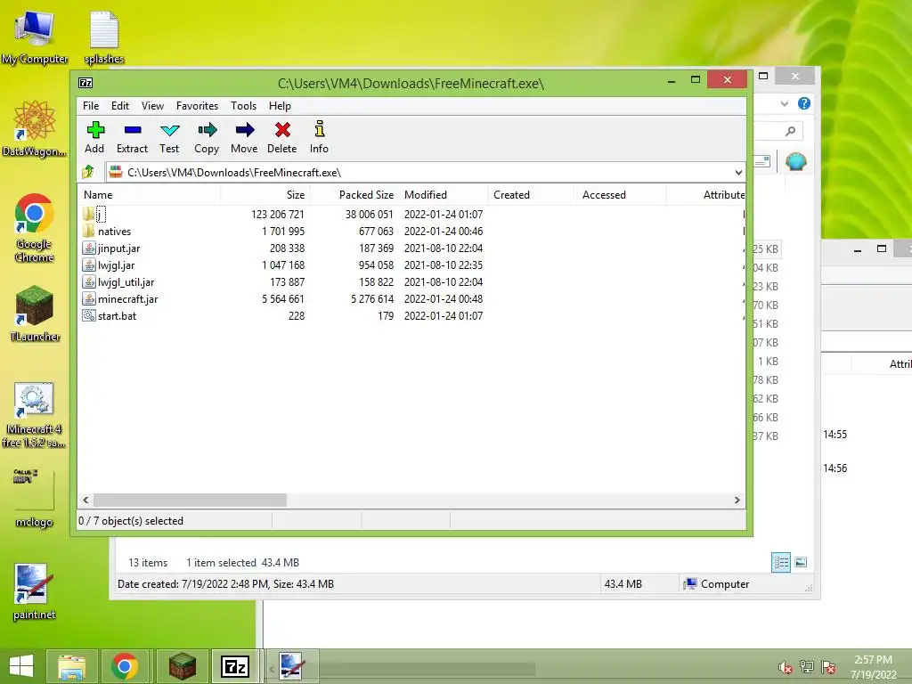Viewport: 912px width, 684px height.
Task: Click the muted volume tray icon
Action: tap(786, 667)
